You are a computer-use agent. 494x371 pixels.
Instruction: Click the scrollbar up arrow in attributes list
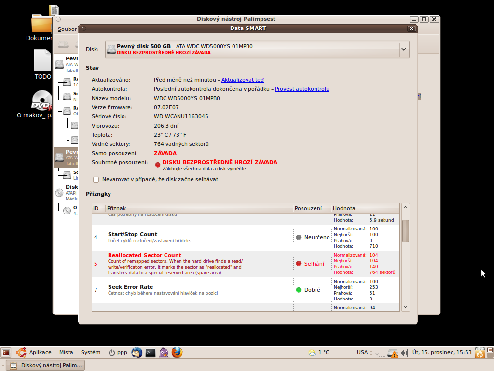405,207
